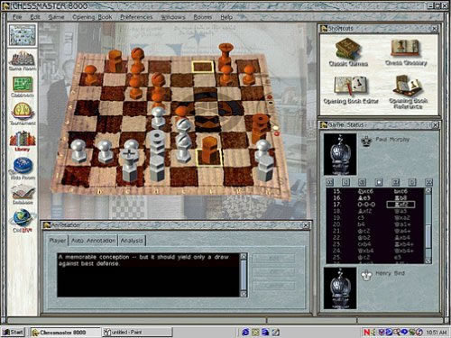Go to the Tournament room icon
This screenshot has height=338, width=451.
[x=23, y=114]
